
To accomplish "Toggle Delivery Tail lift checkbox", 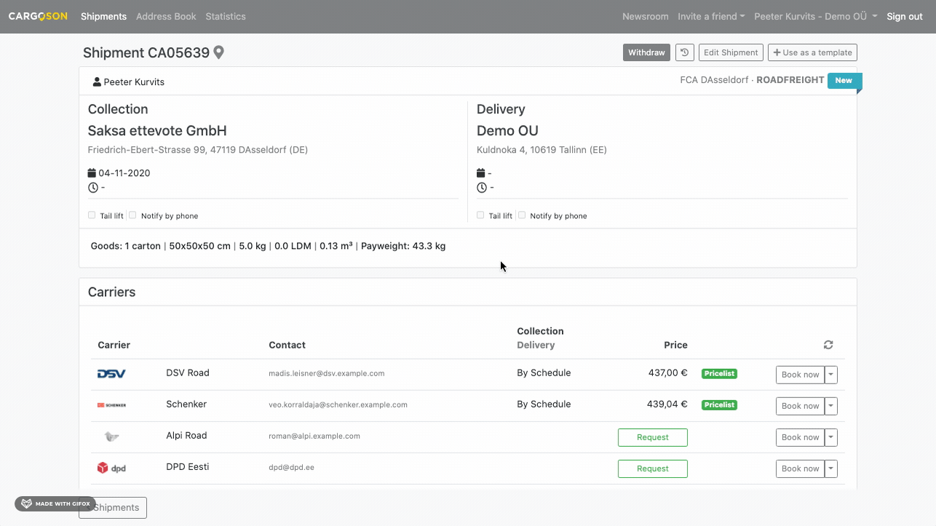I will 480,215.
